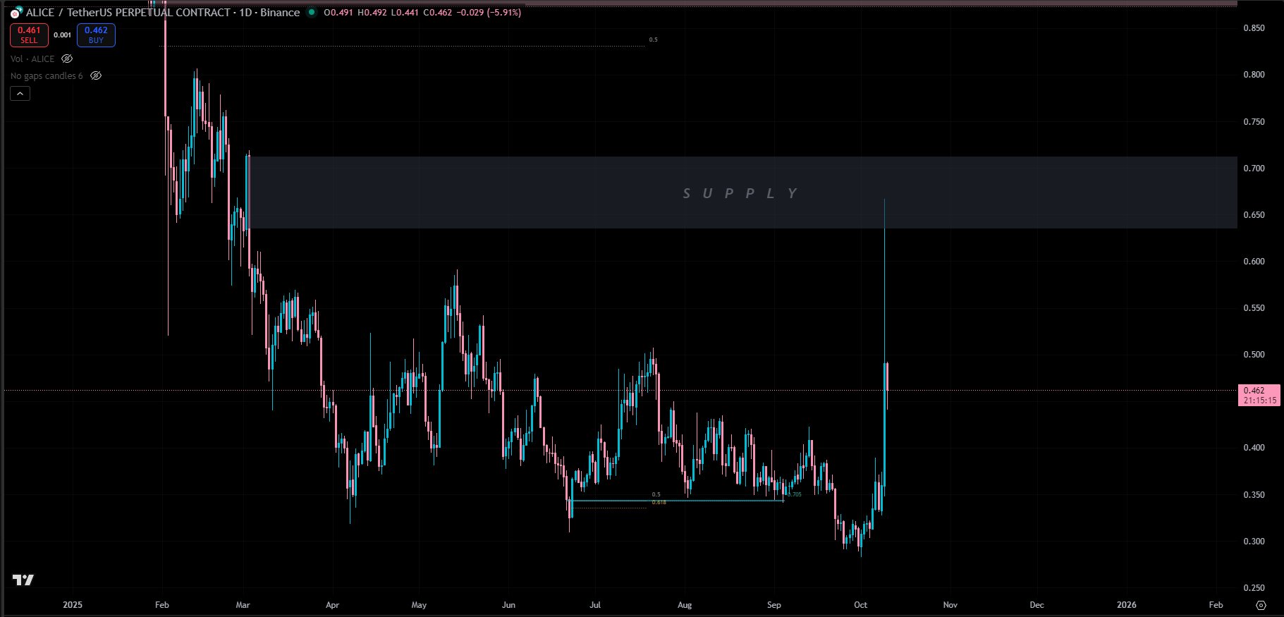Click the Nov label on time axis
The image size is (1284, 617).
(950, 605)
